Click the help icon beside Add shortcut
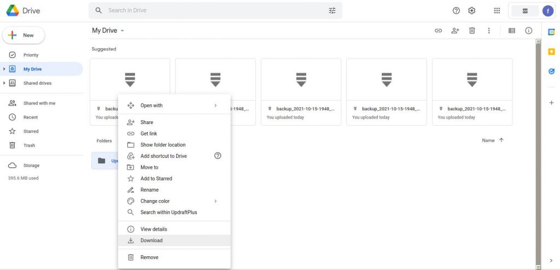This screenshot has height=270, width=560. (218, 156)
